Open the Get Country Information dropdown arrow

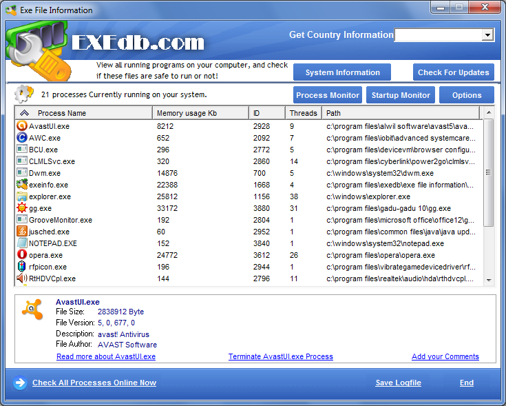click(x=487, y=34)
